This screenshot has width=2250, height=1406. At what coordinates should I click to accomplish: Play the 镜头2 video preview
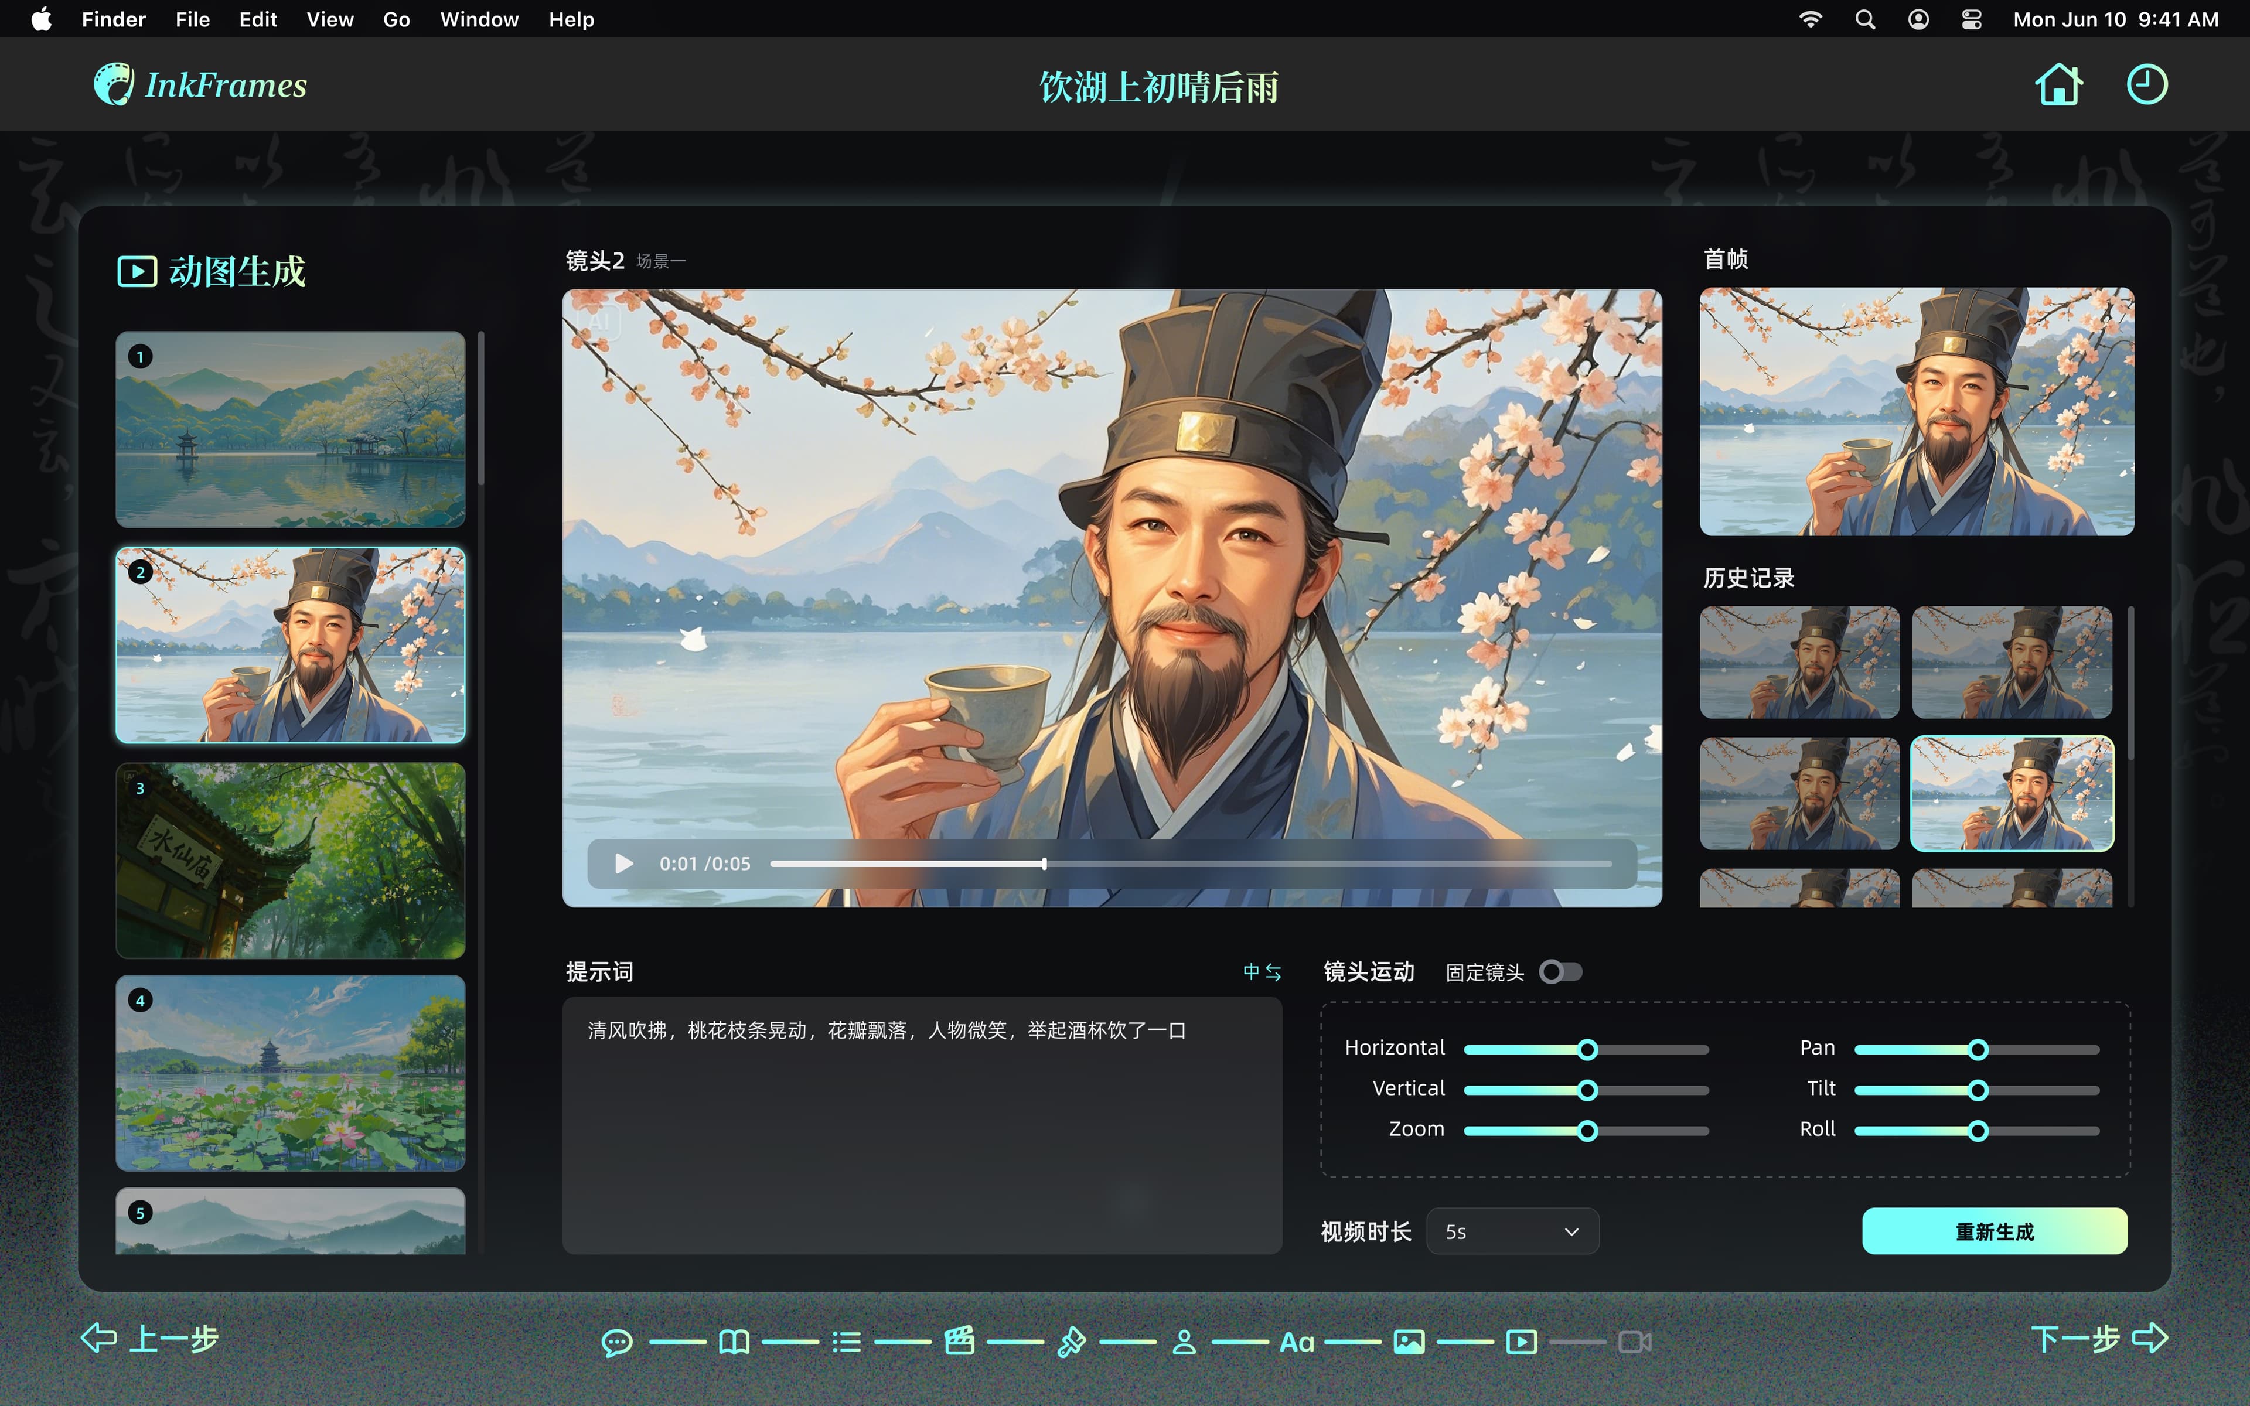click(624, 864)
